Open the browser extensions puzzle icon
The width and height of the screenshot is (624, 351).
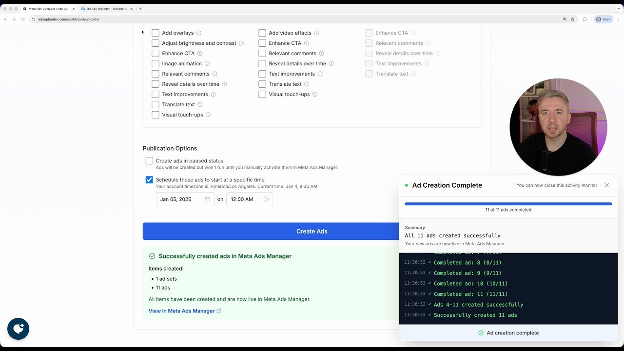[x=585, y=19]
